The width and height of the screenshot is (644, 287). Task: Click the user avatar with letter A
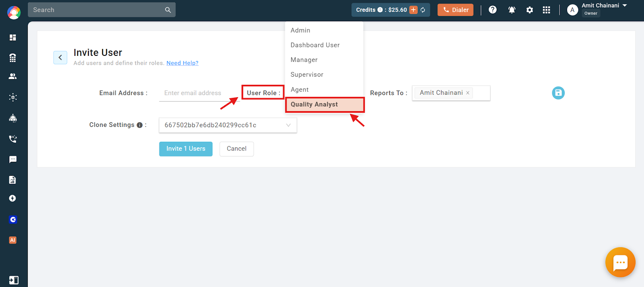click(572, 10)
